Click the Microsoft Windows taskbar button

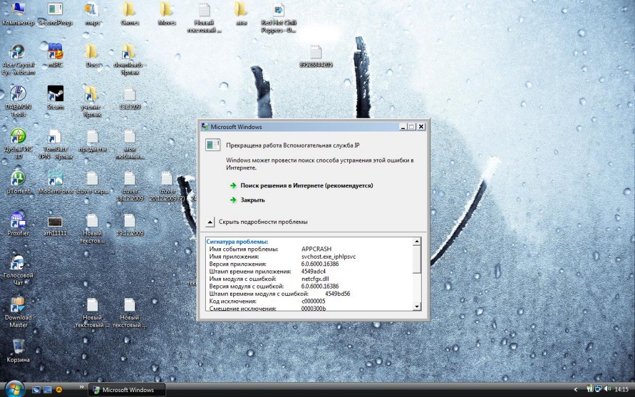[x=127, y=390]
